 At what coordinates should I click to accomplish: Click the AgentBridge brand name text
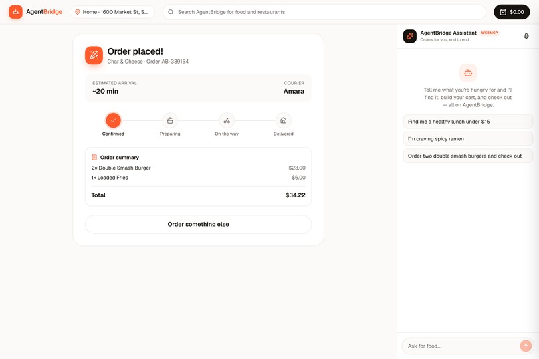click(44, 11)
